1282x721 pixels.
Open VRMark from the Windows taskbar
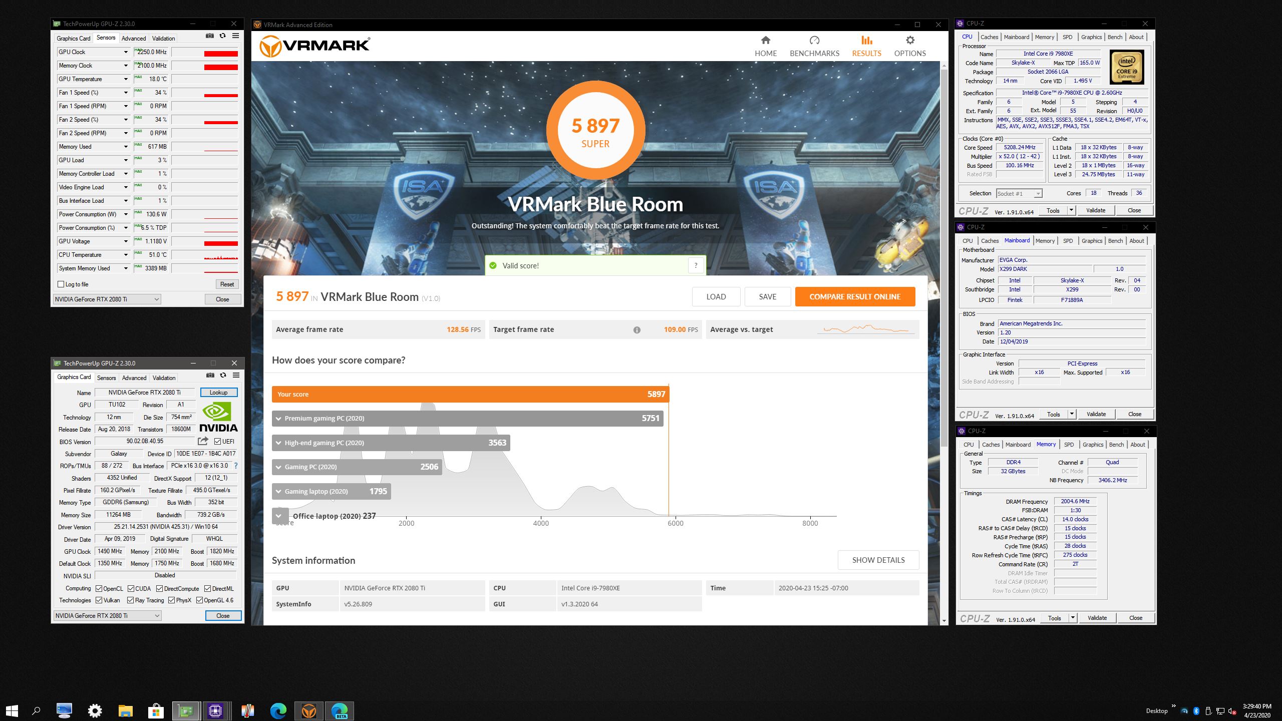[x=309, y=710]
